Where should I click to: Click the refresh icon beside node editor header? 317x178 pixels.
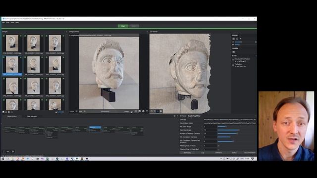(x=174, y=116)
